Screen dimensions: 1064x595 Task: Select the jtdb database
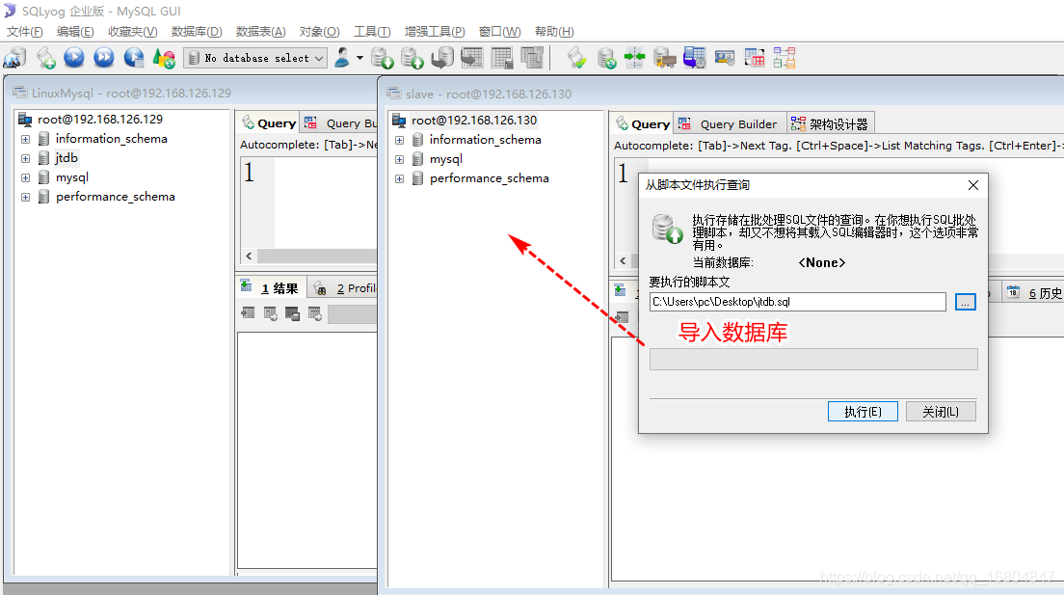[66, 157]
